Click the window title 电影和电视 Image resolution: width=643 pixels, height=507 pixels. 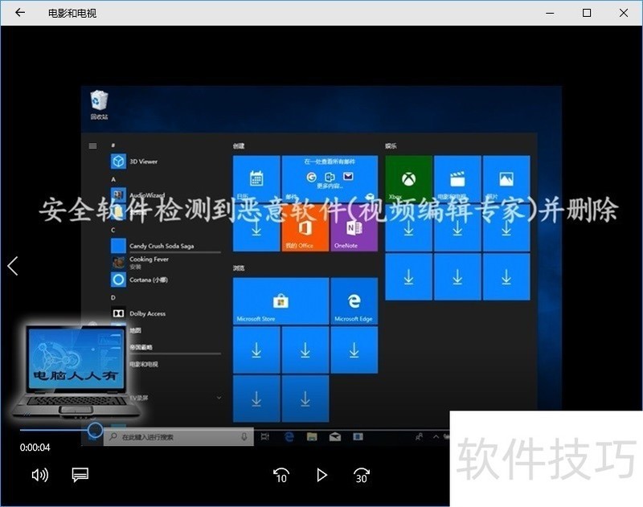pyautogui.click(x=72, y=13)
